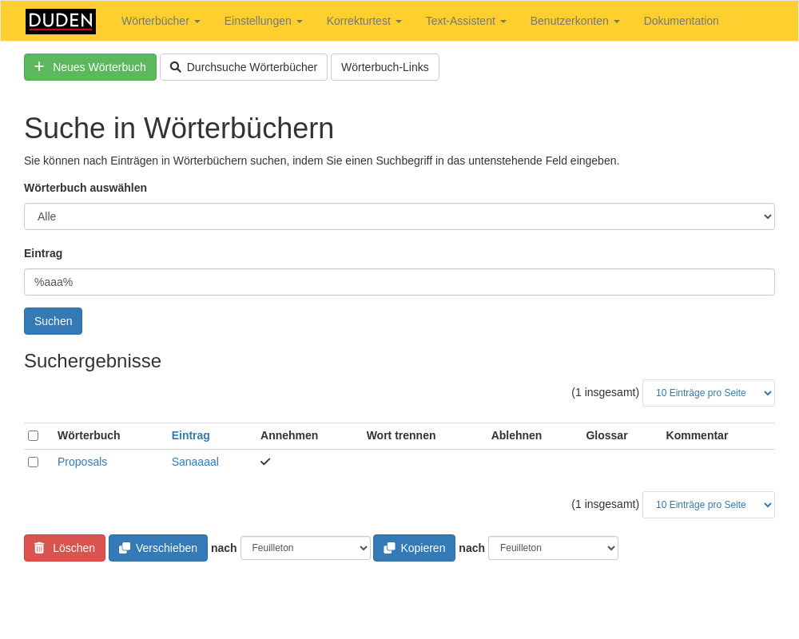Open the Kopieren target dictionary dropdown
The width and height of the screenshot is (799, 639).
click(x=553, y=548)
